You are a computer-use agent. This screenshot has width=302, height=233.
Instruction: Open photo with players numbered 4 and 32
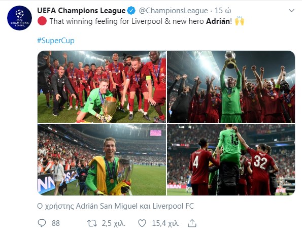pos(231,160)
